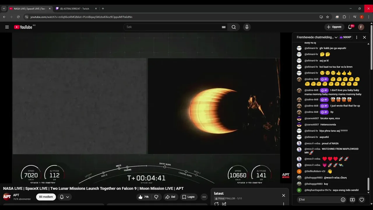Send a heart reaction in chat

tap(362, 200)
